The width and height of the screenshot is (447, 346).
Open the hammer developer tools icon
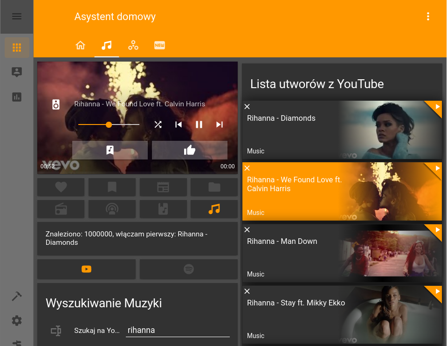(17, 296)
